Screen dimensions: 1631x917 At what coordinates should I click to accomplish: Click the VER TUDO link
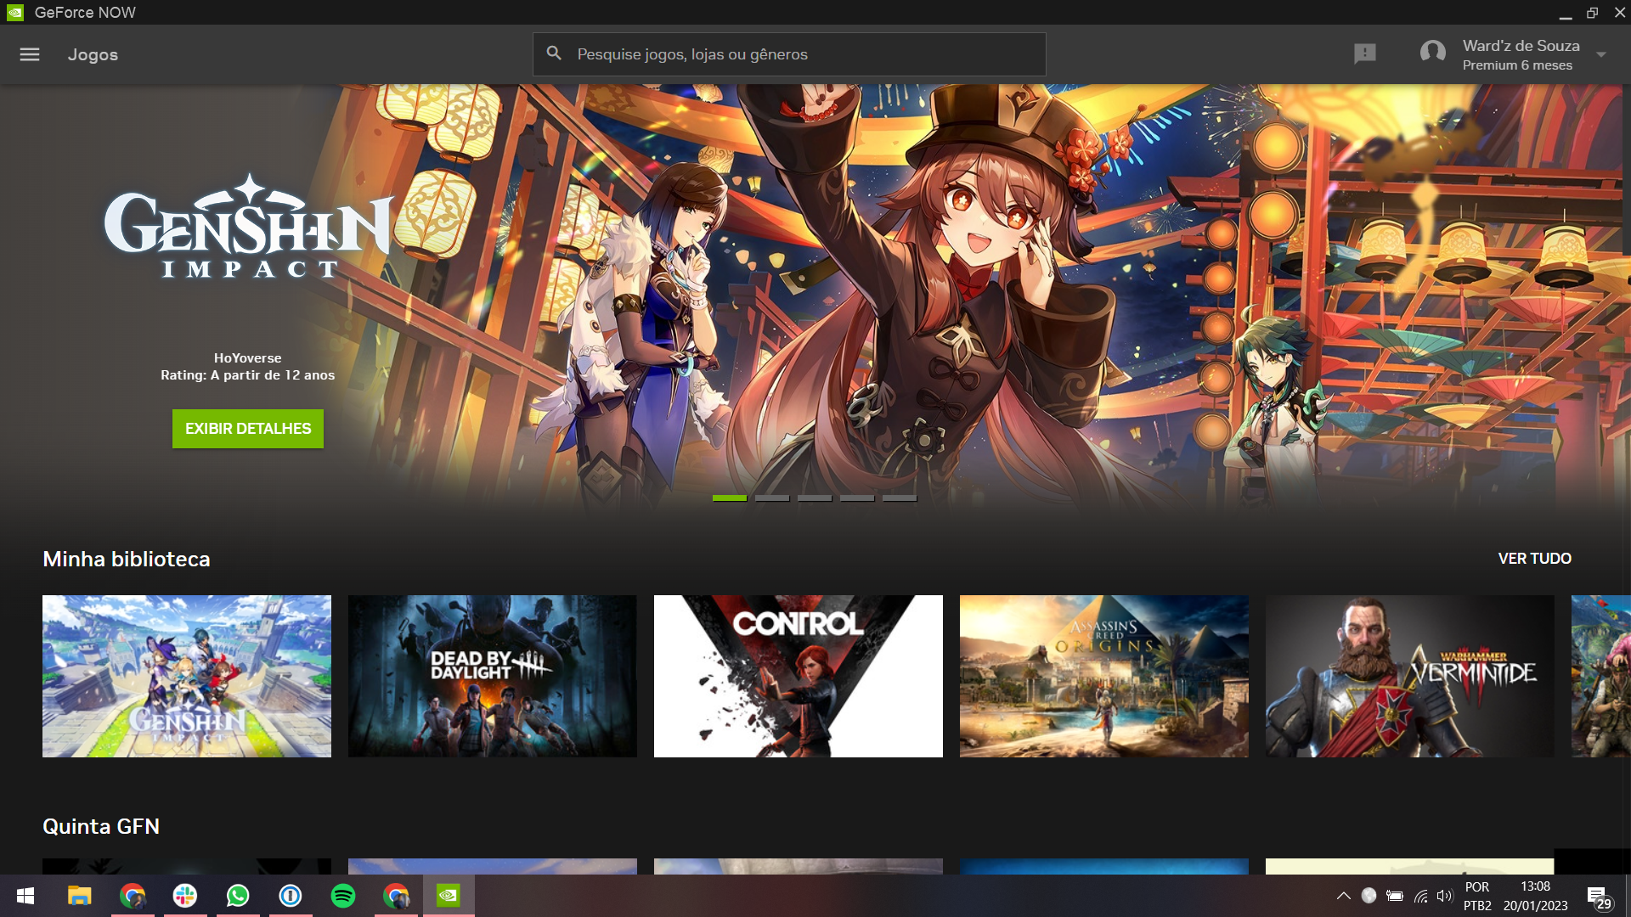[1534, 559]
